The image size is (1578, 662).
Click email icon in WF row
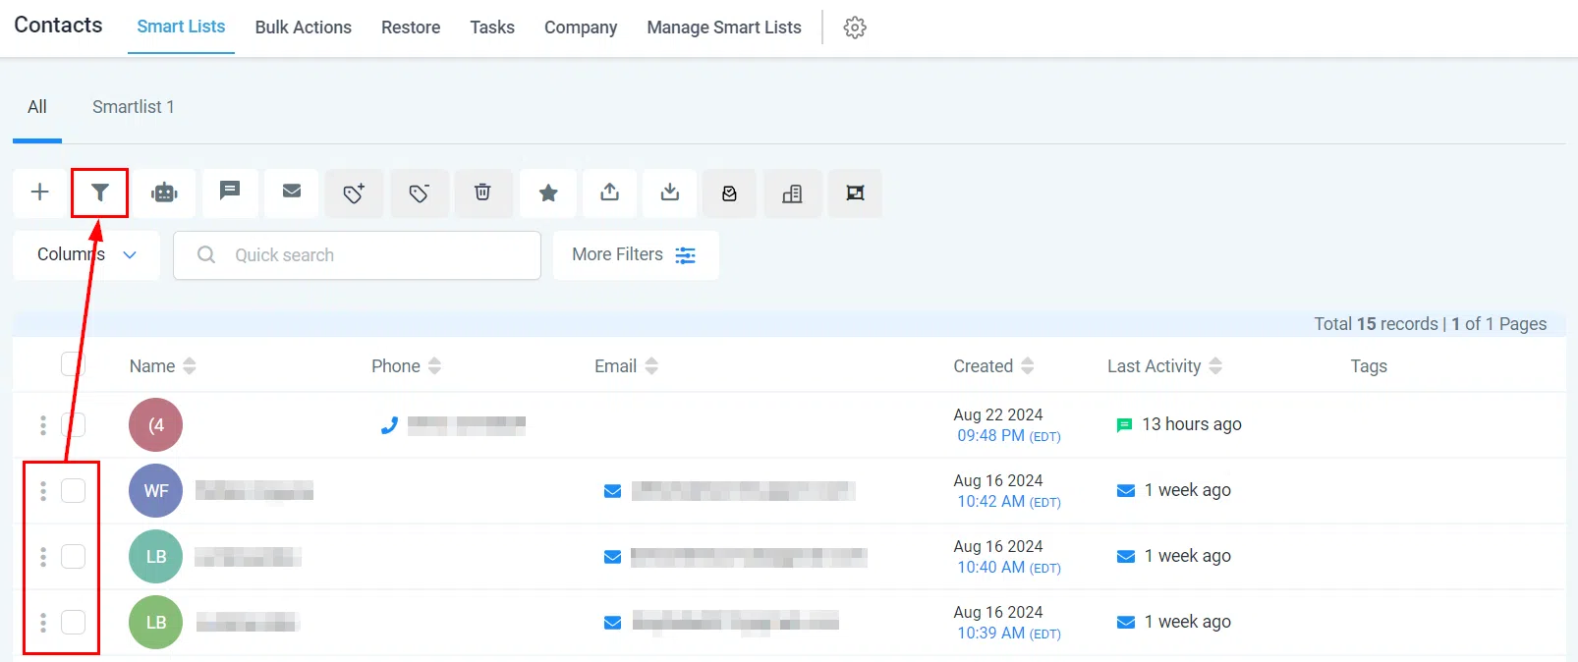(x=612, y=491)
